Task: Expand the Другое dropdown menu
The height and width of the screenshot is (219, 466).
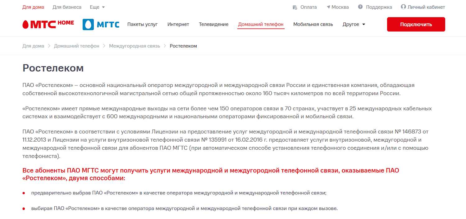Action: [354, 24]
